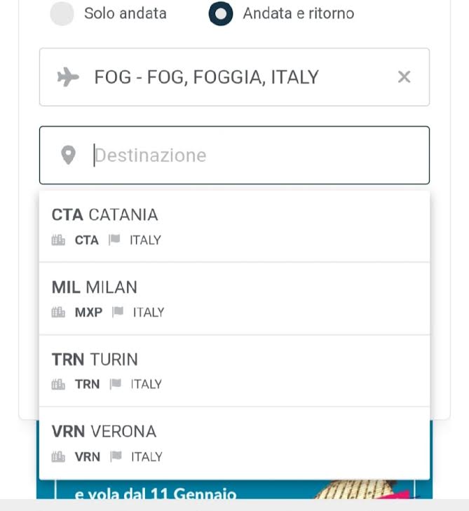Select the Solo andata radio option
The image size is (469, 511).
pos(62,14)
